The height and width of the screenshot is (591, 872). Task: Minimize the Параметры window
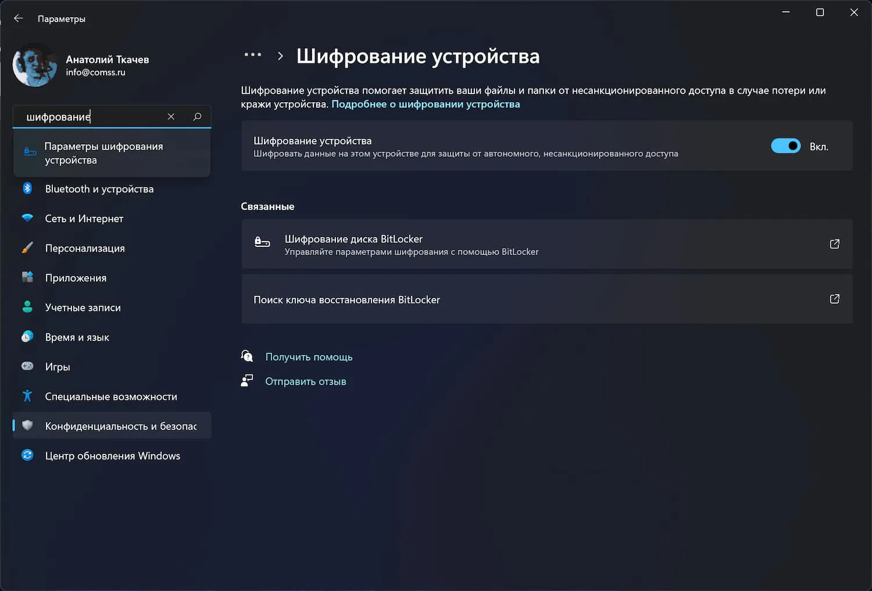tap(786, 12)
